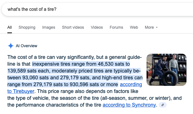Click the tire being rolled in the photo
This screenshot has height=114, width=193.
tap(170, 78)
